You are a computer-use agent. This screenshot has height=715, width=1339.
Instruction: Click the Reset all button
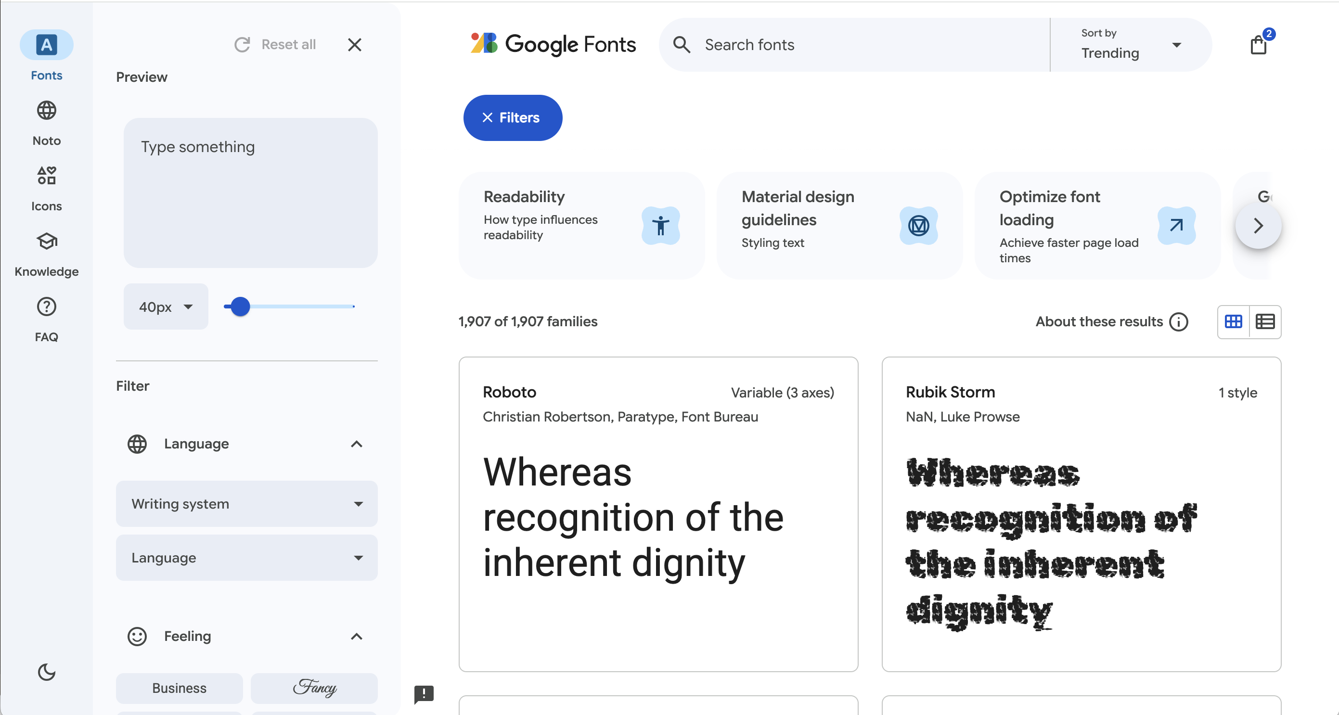coord(275,45)
